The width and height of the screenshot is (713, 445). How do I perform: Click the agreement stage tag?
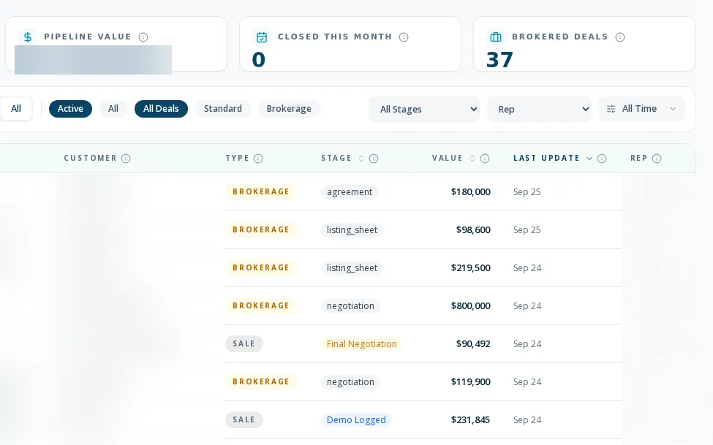pos(350,192)
